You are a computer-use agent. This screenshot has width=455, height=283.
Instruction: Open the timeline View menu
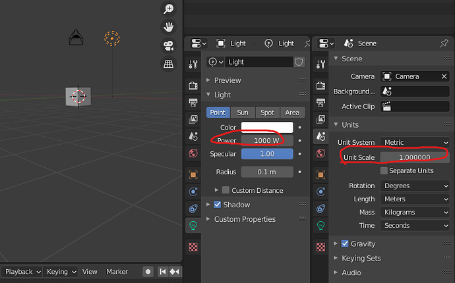[x=90, y=272]
